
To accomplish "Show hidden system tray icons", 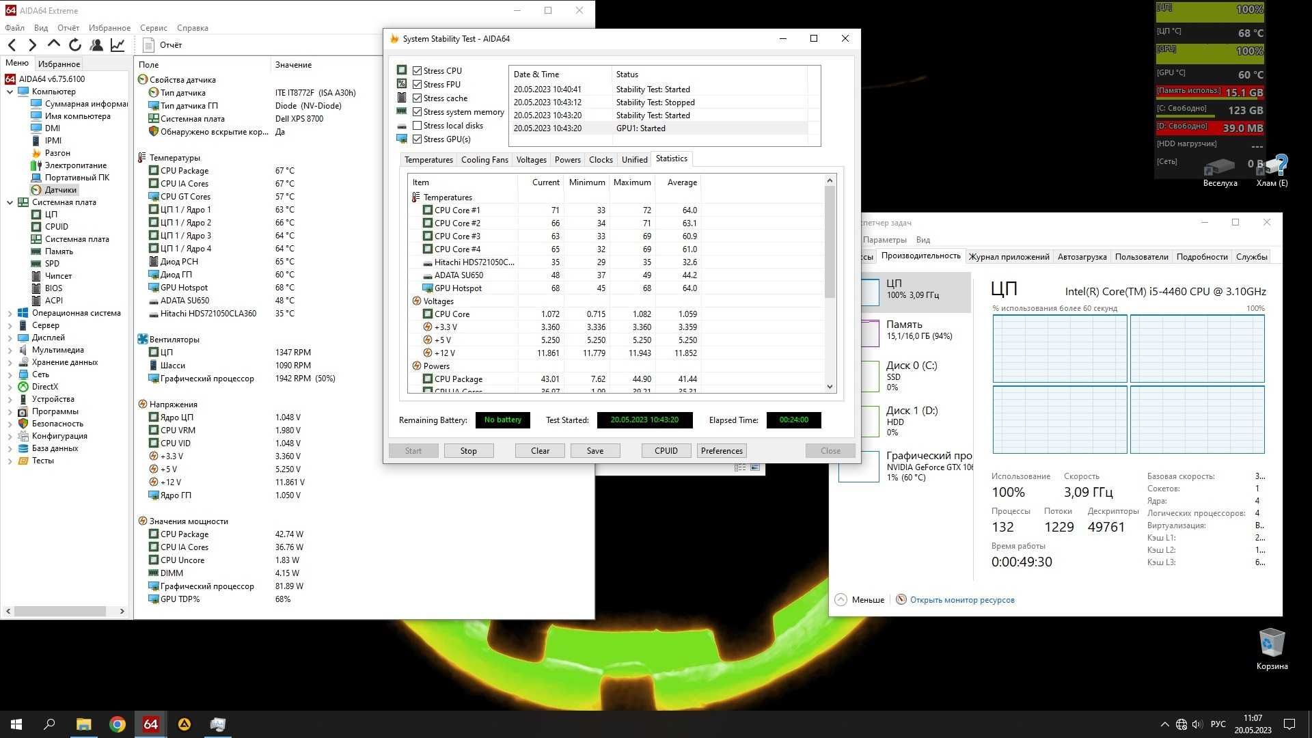I will [x=1164, y=724].
